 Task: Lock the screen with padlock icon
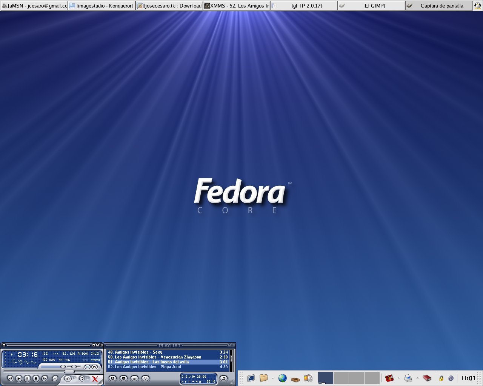pyautogui.click(x=441, y=378)
